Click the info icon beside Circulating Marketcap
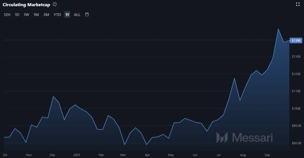The width and height of the screenshot is (304, 158). click(x=55, y=4)
